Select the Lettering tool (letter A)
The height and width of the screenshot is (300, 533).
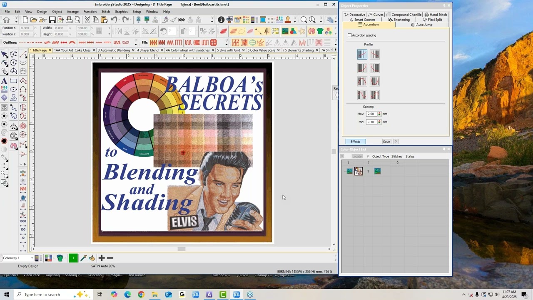(4, 80)
